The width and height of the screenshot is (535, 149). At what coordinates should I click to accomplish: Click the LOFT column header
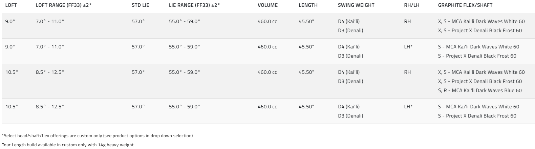pyautogui.click(x=11, y=5)
